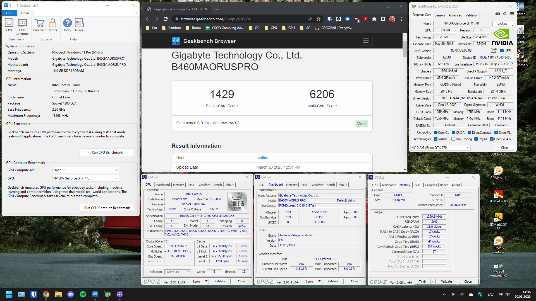Open the Fails tab in Geekbench 6
This screenshot has width=536, height=301.
9,13
